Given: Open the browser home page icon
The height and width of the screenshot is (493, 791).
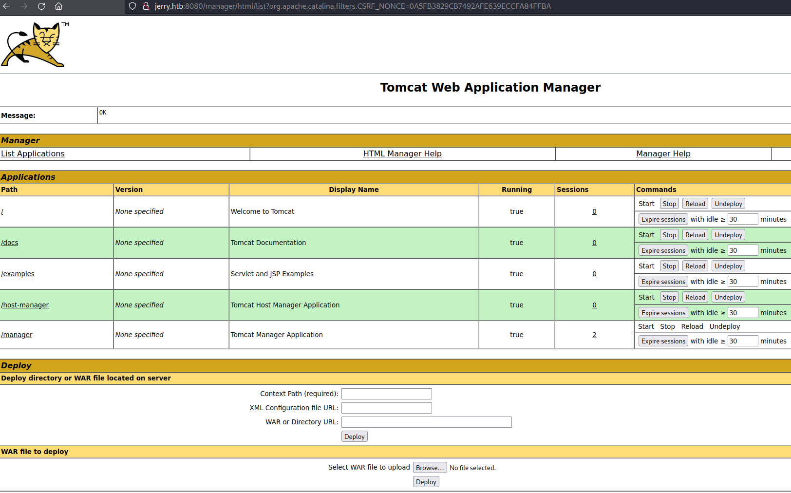Looking at the screenshot, I should [x=58, y=6].
